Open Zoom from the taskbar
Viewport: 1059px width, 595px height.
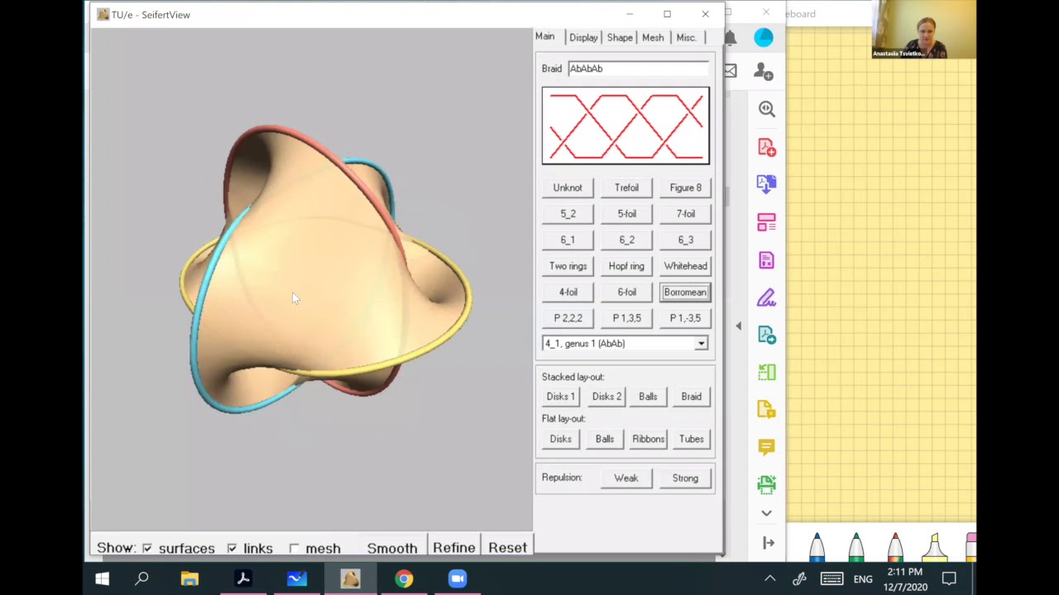[x=458, y=578]
